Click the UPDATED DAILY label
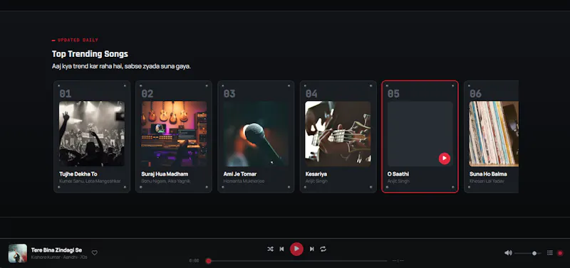Screen dimensions: 570x268 pyautogui.click(x=78, y=40)
